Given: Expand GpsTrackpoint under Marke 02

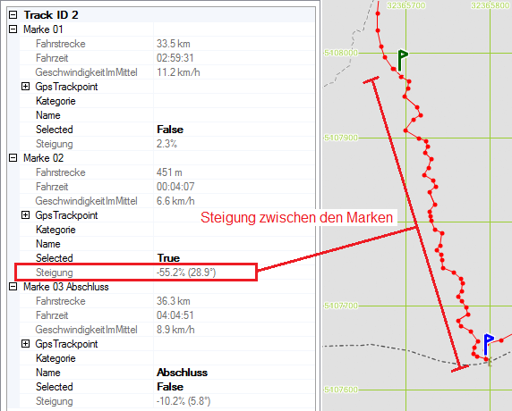Looking at the screenshot, I should click(x=25, y=215).
